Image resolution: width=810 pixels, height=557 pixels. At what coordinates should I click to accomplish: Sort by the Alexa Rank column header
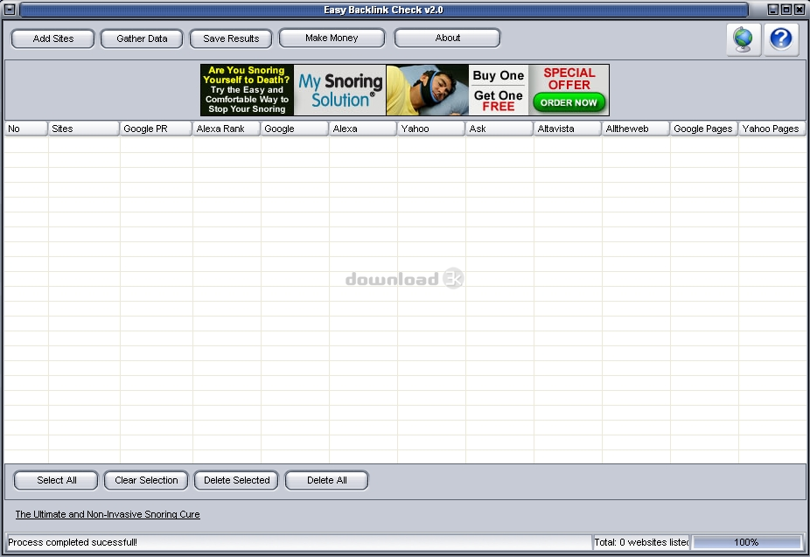coord(227,129)
